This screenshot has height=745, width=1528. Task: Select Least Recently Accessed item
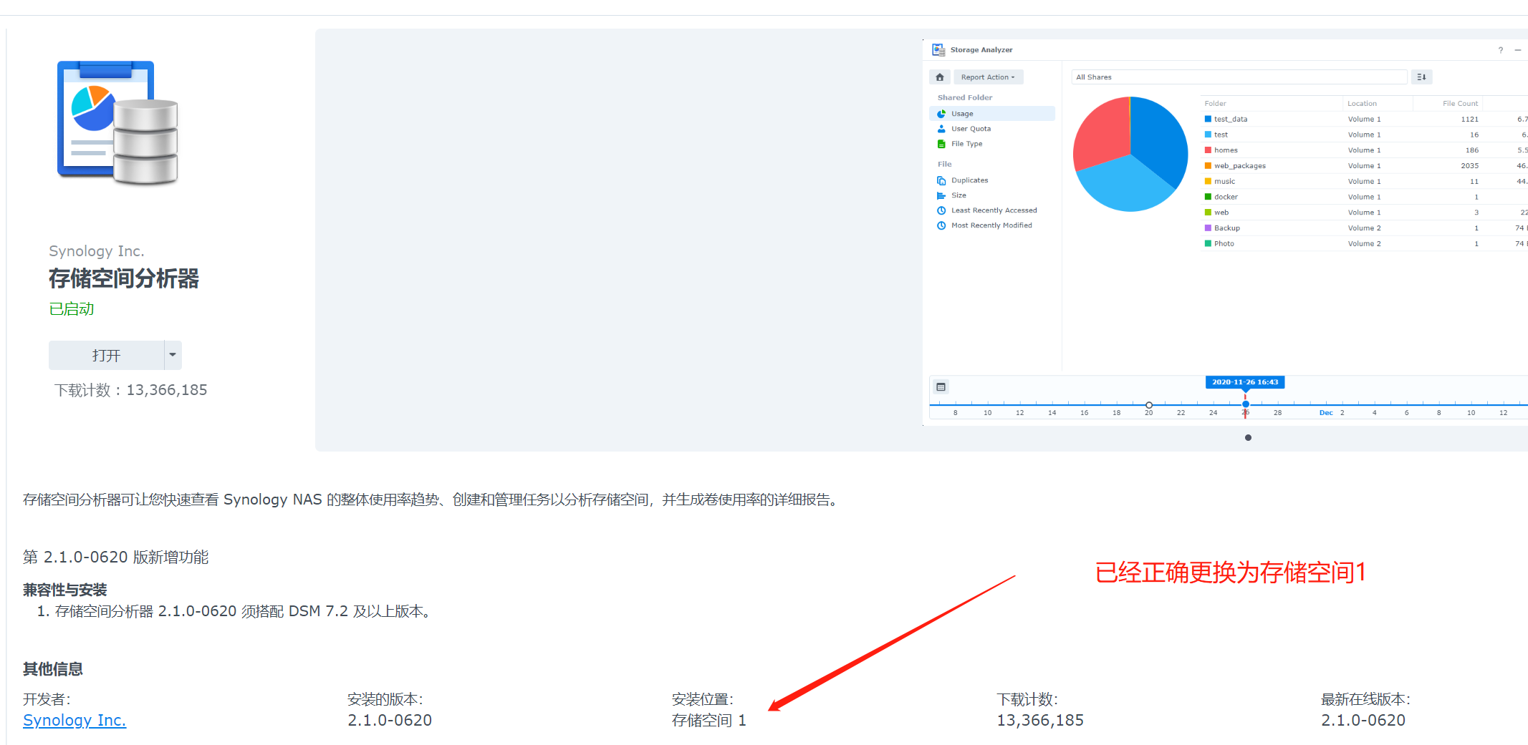tap(992, 210)
